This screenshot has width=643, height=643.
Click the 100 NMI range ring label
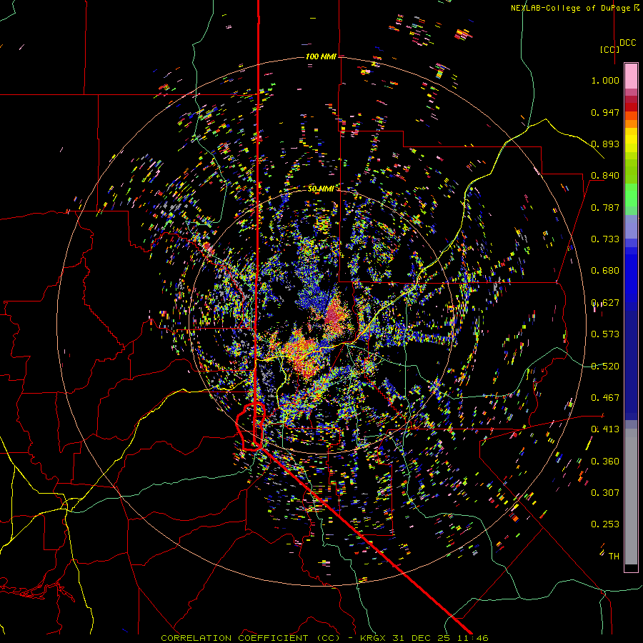tap(321, 56)
